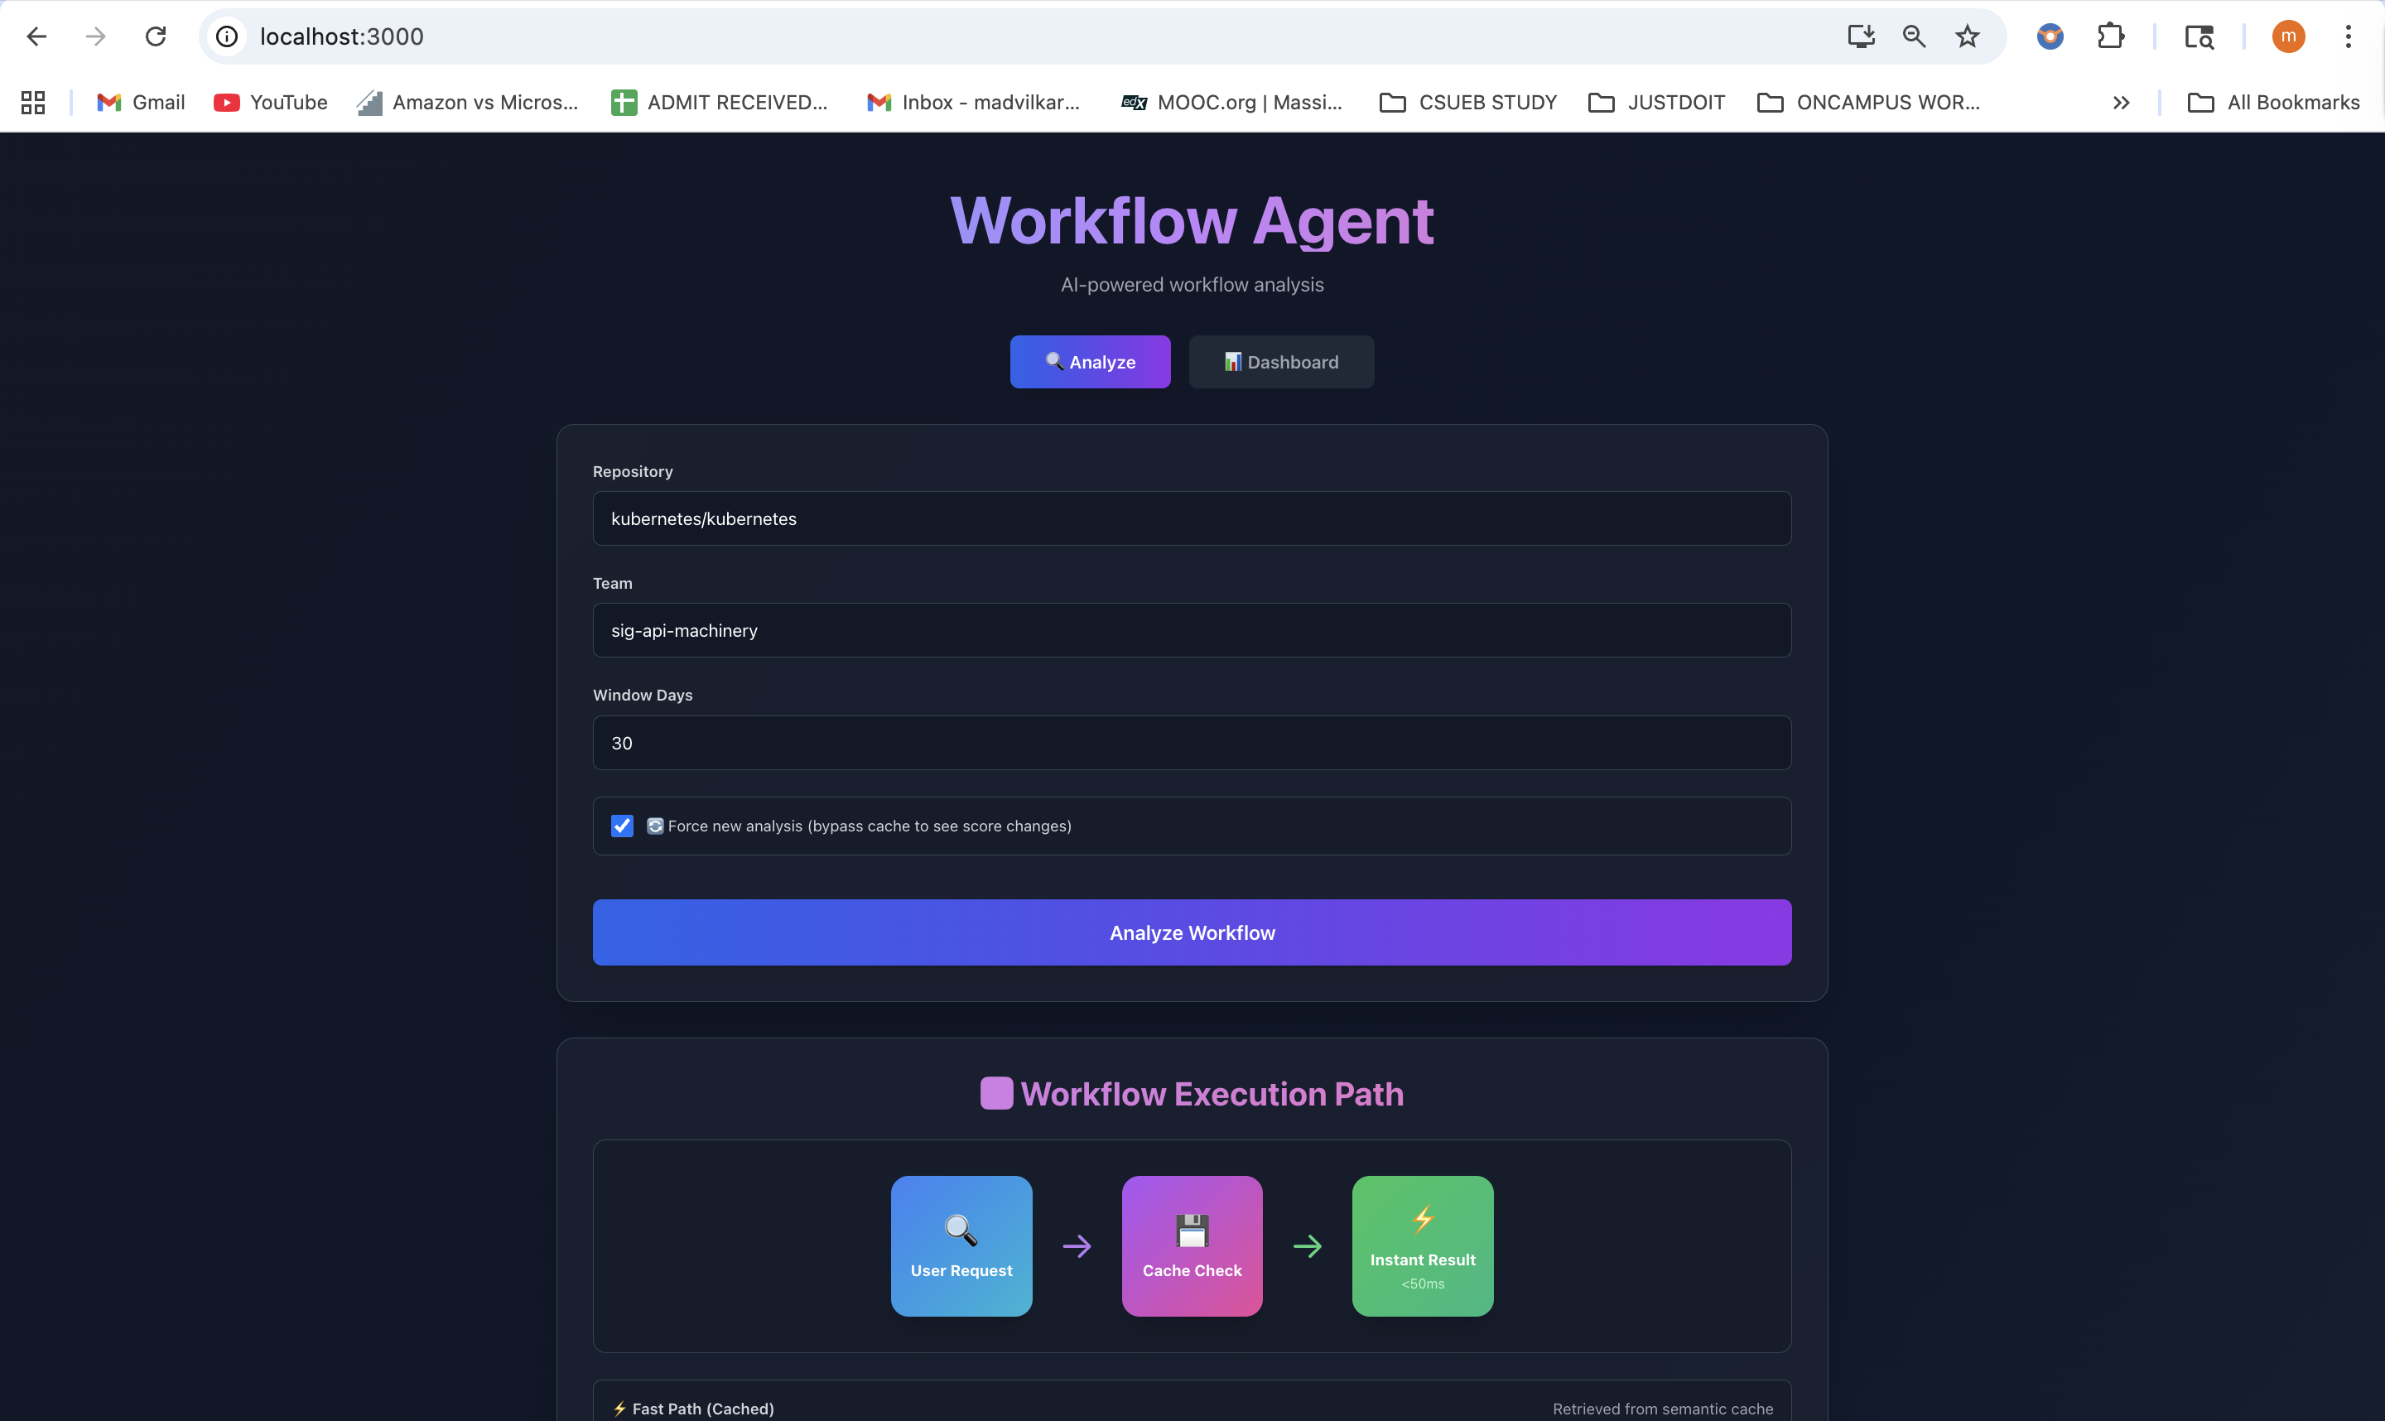Bookmark this page with star icon

coord(1967,36)
